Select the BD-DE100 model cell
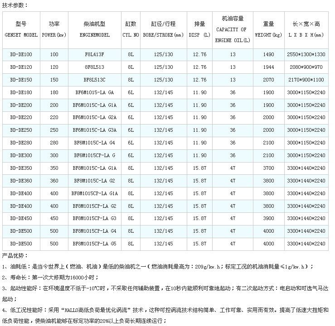 21,54
